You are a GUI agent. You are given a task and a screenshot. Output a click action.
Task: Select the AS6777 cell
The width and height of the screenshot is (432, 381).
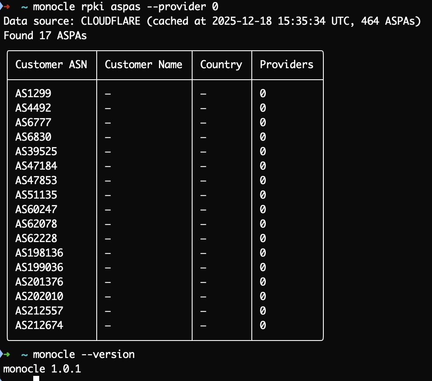(x=33, y=122)
